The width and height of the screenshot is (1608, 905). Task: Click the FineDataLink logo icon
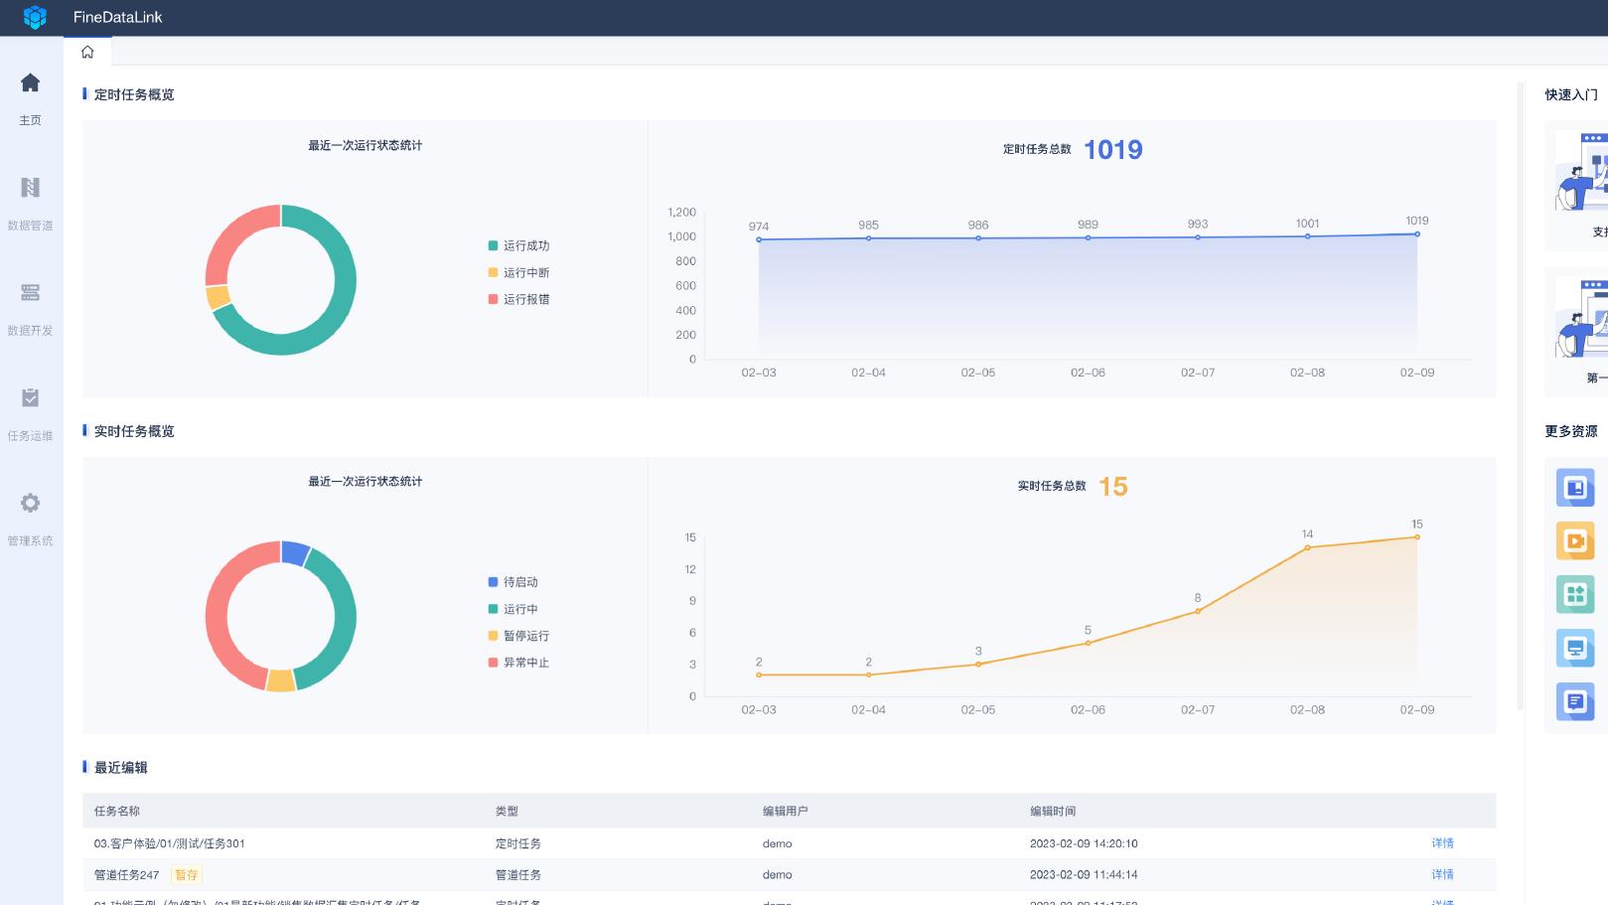coord(35,17)
